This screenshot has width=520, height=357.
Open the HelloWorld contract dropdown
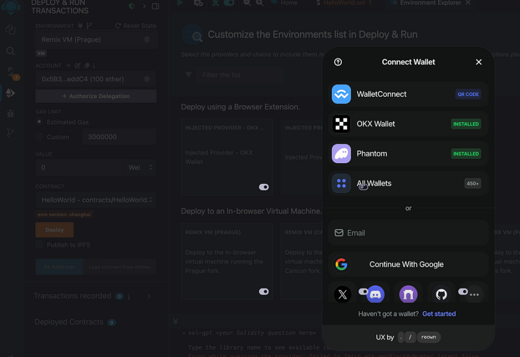pos(96,200)
